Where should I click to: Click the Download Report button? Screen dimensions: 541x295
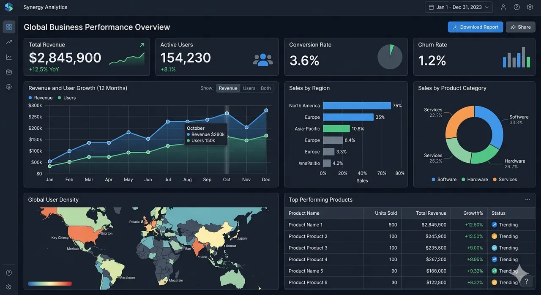[x=475, y=27]
